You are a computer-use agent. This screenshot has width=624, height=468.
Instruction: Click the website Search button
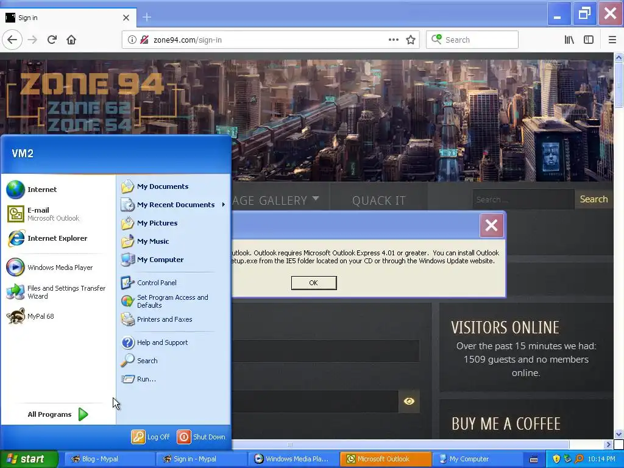coord(594,199)
